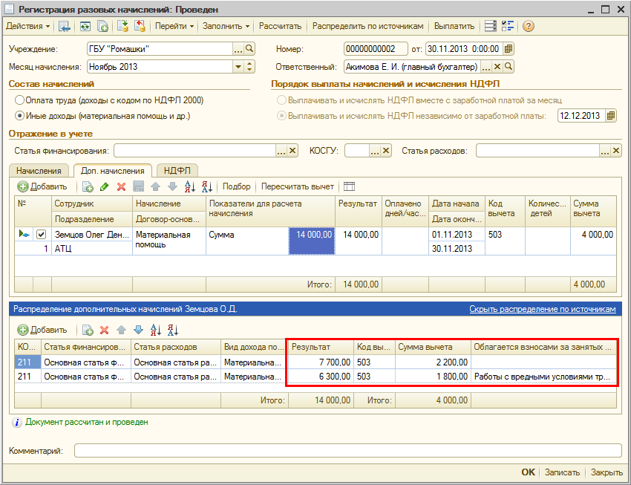
Task: Toggle checkbox in Земцов Олег row
Action: (42, 235)
